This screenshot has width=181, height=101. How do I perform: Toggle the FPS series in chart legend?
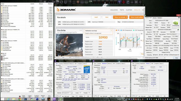tap(118, 30)
